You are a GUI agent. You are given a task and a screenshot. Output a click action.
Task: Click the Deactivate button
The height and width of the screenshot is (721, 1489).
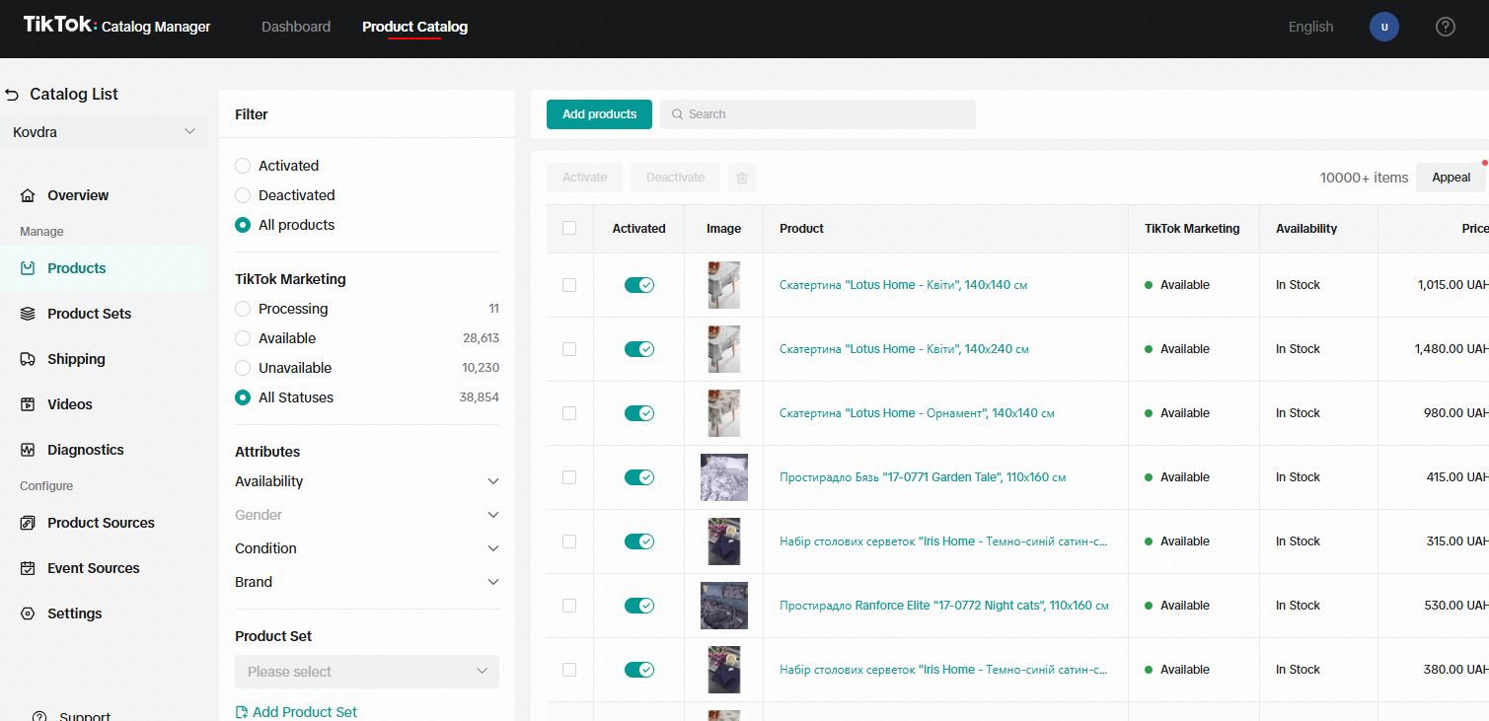click(675, 178)
